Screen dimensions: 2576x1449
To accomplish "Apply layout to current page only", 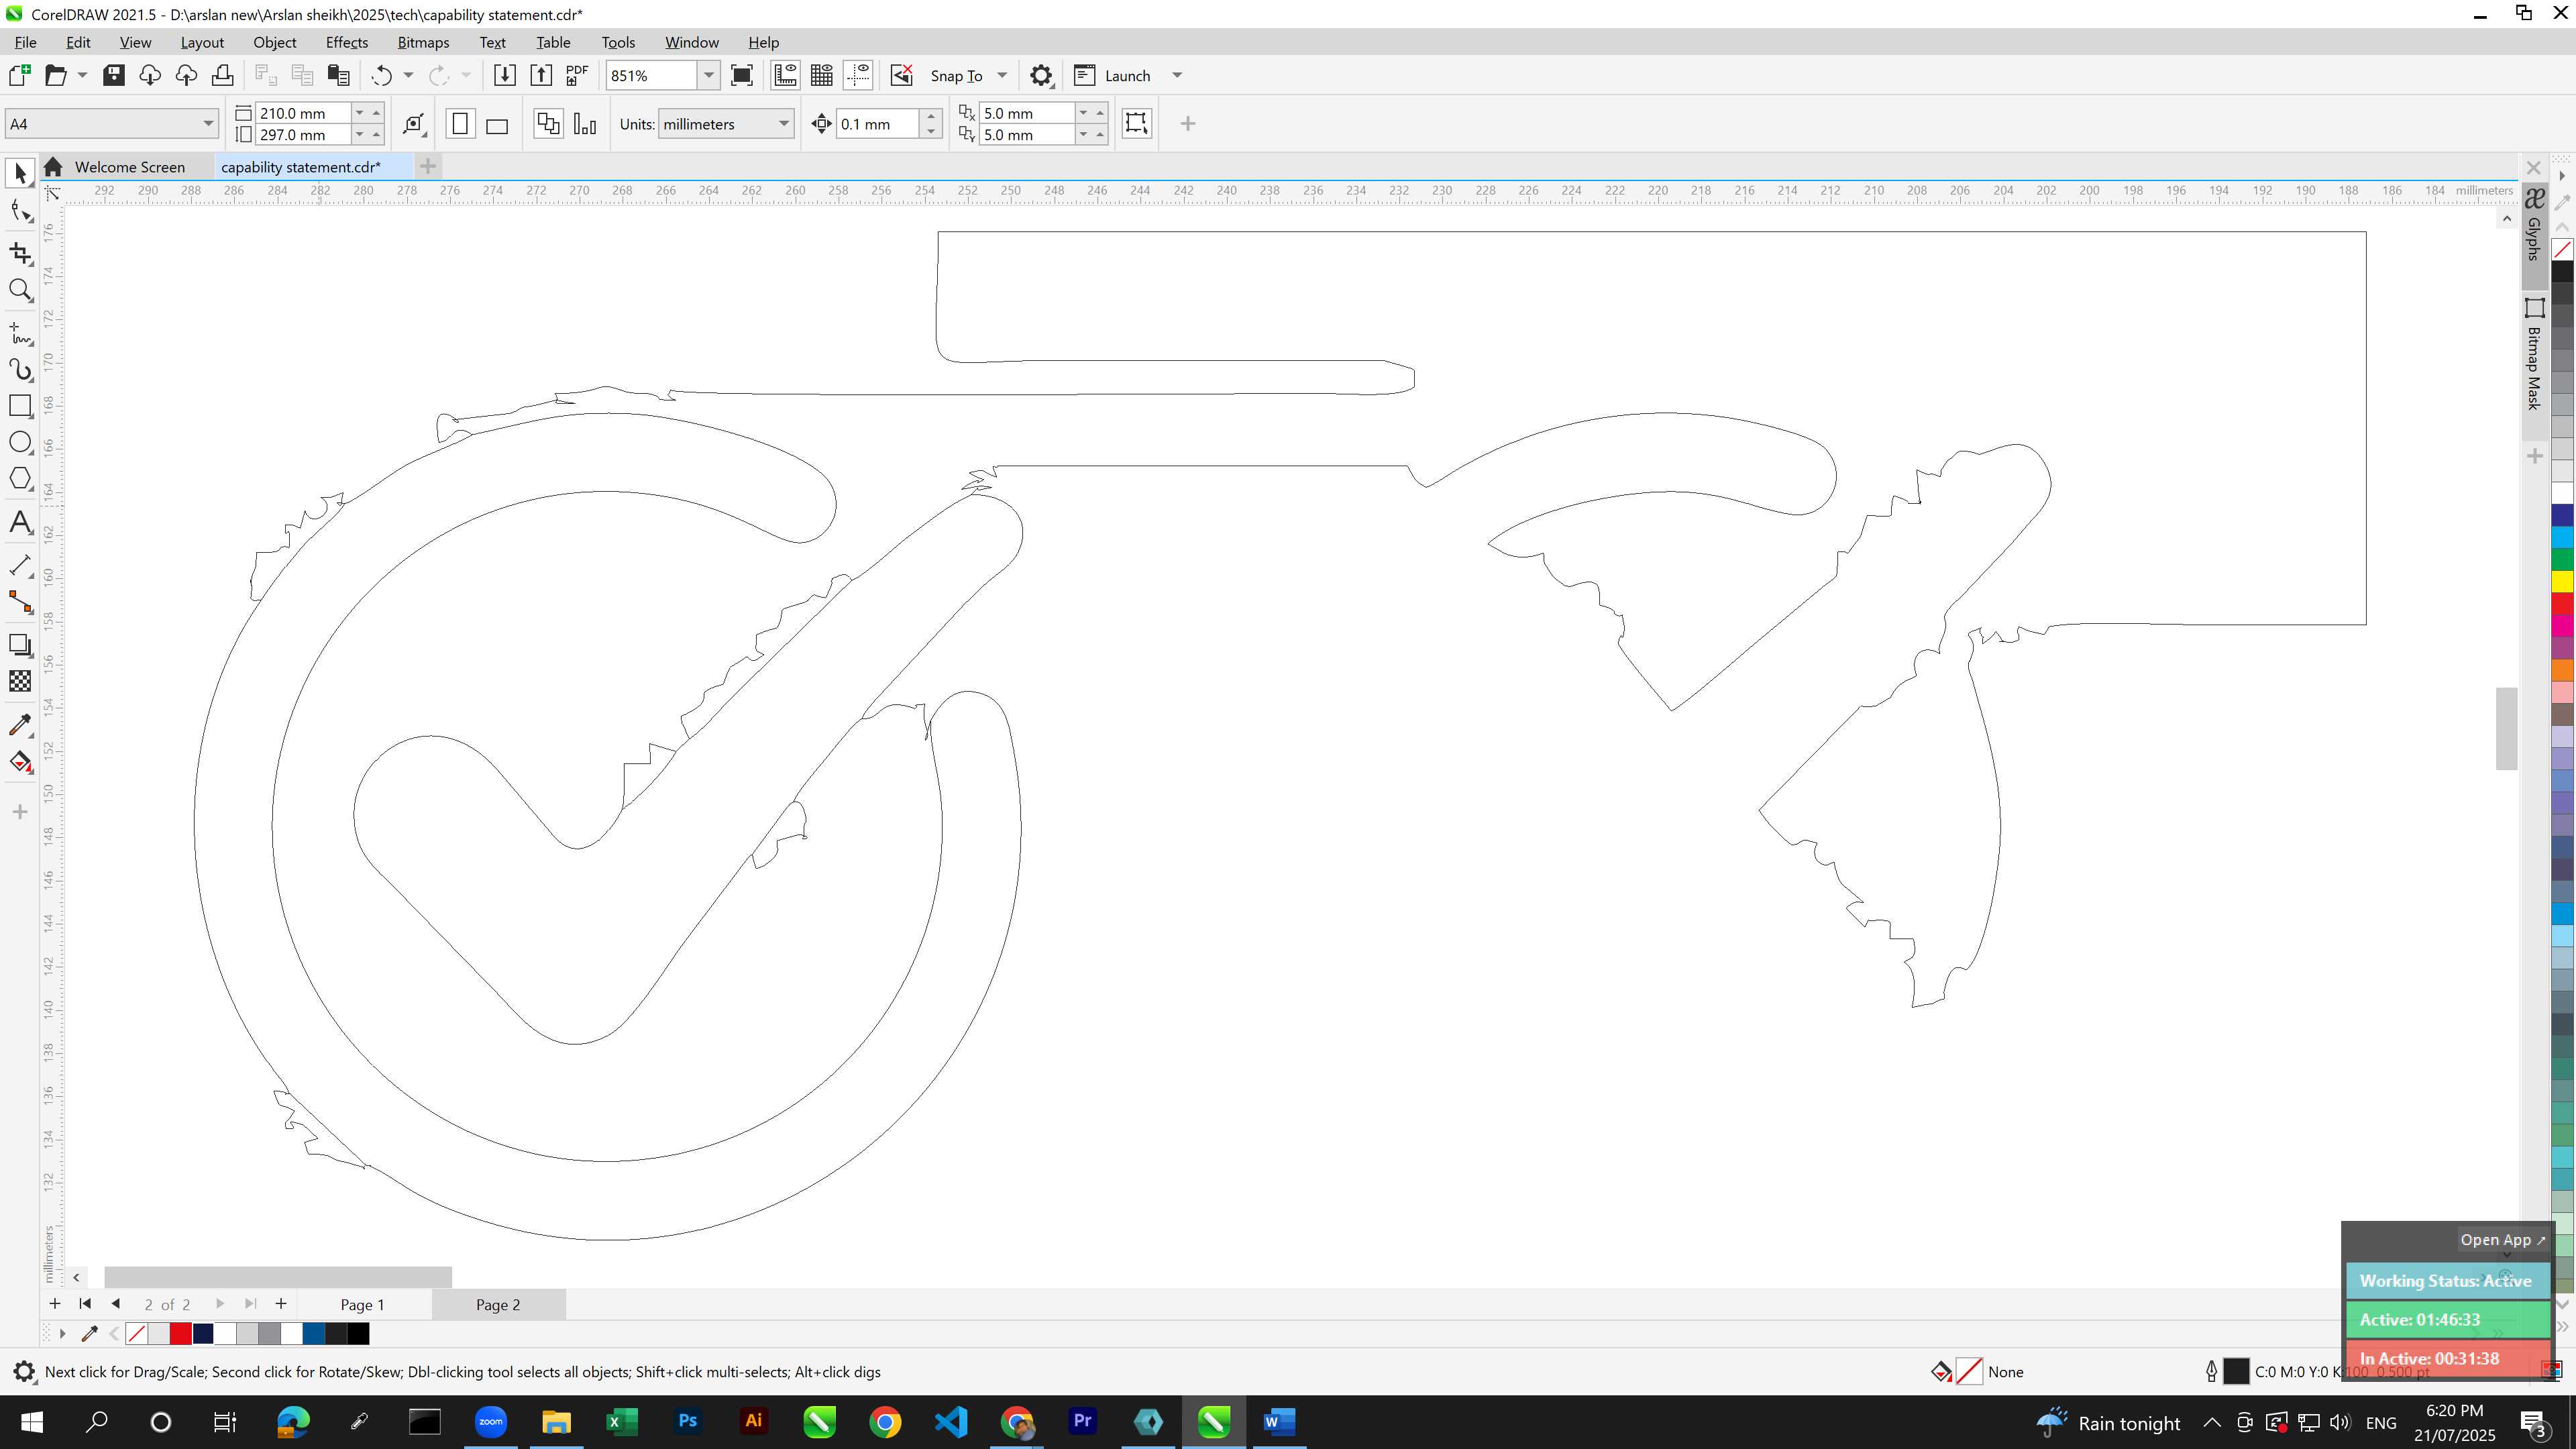I will [x=585, y=124].
